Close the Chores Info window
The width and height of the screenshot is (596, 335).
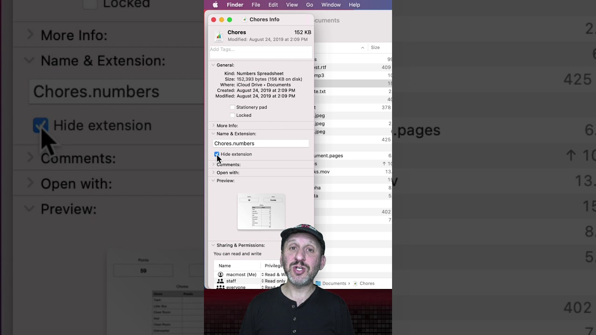point(214,20)
